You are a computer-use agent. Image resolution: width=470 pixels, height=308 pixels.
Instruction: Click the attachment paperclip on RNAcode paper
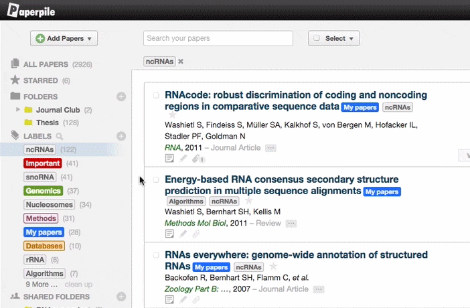[195, 159]
